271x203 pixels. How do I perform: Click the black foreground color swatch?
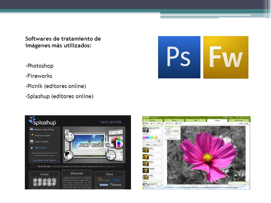click(67, 154)
